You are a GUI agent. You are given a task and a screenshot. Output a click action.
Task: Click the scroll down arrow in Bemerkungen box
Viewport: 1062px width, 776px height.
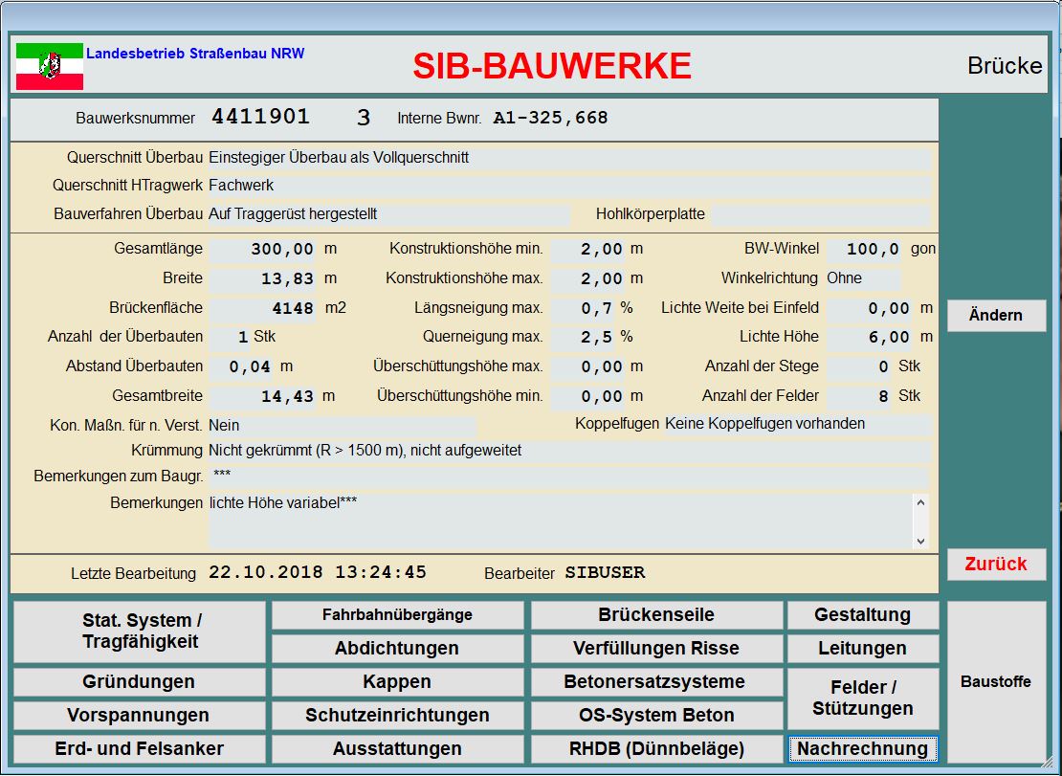pos(920,541)
